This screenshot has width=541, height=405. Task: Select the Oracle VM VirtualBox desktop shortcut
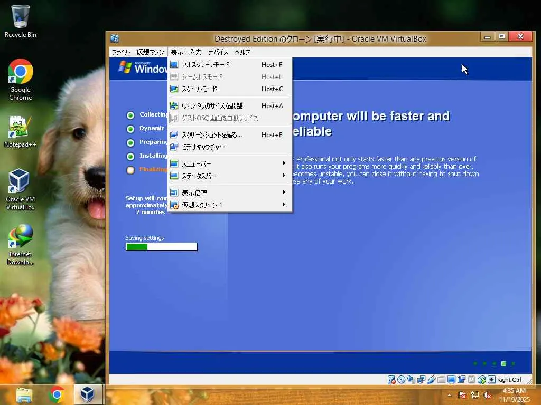click(x=21, y=189)
